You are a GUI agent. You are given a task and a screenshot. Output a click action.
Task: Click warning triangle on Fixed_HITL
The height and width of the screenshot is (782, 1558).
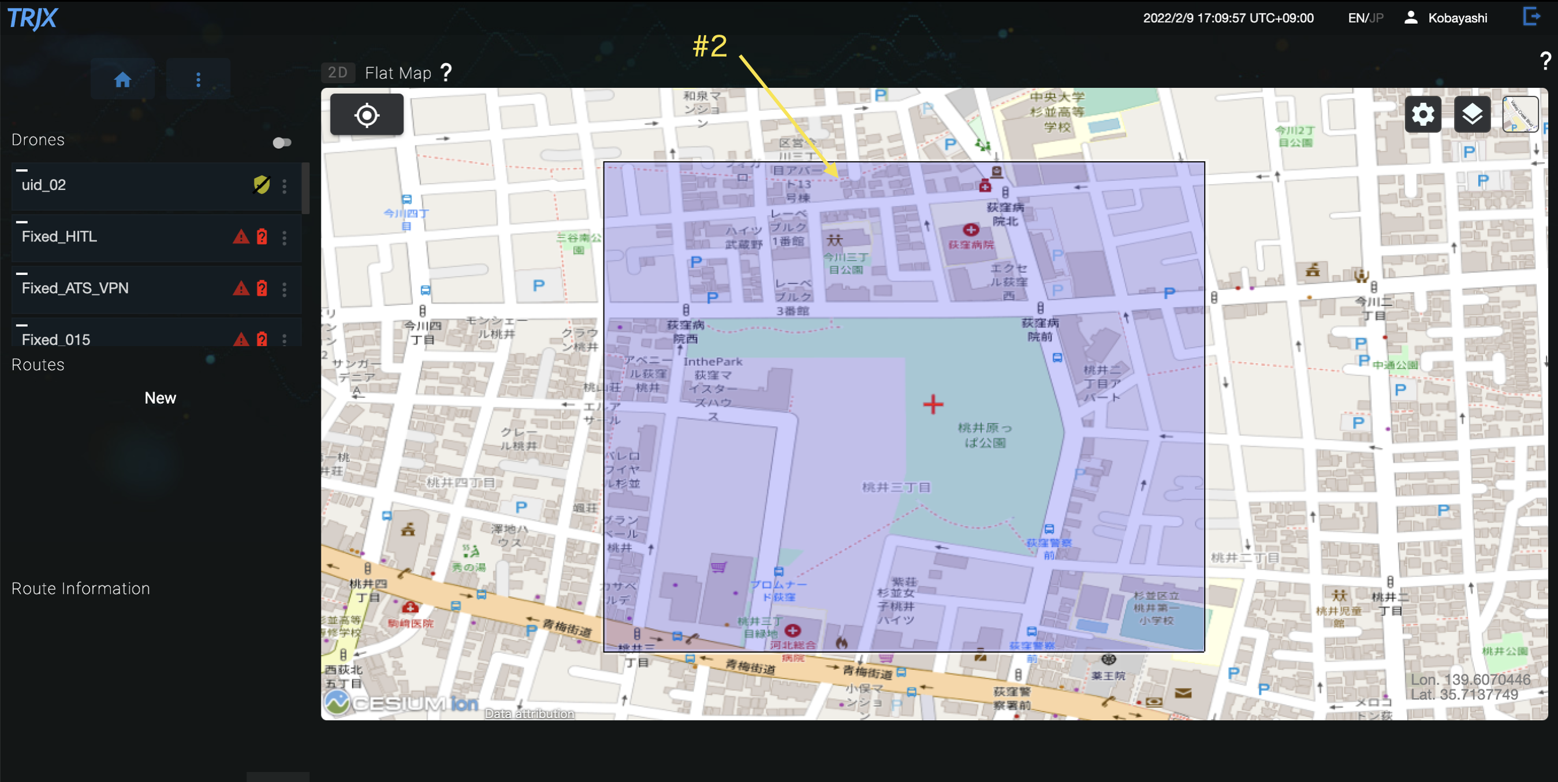pyautogui.click(x=241, y=236)
